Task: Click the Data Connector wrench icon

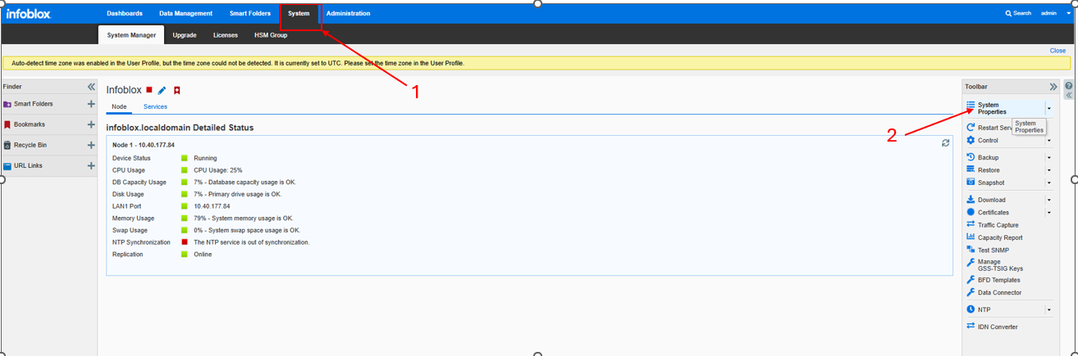Action: click(x=971, y=292)
